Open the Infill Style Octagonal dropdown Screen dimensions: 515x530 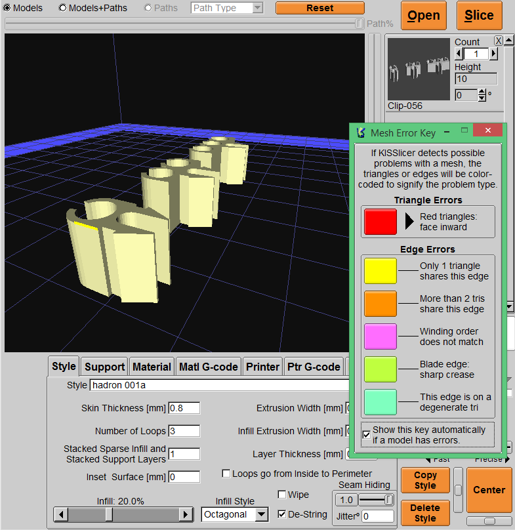(x=262, y=514)
